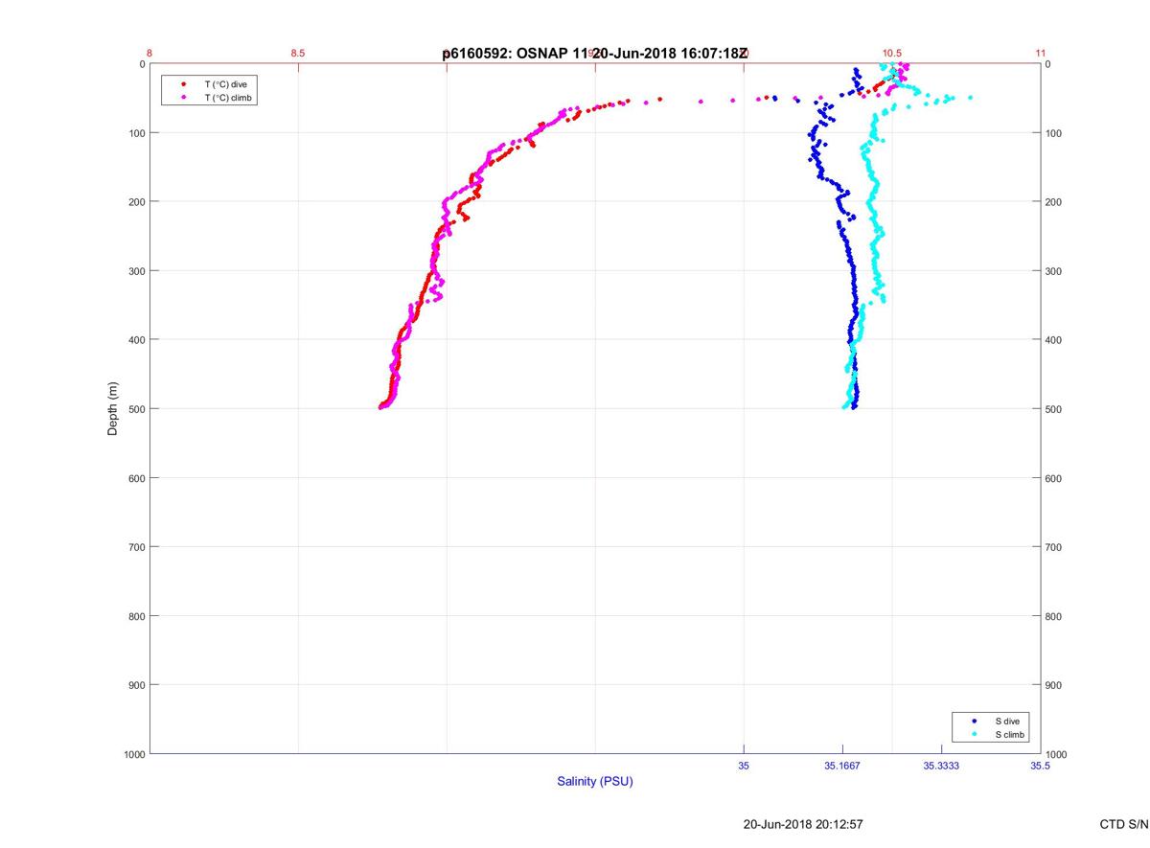Click the '200' tick on left depth axis
The image size is (1150, 848).
(x=135, y=202)
